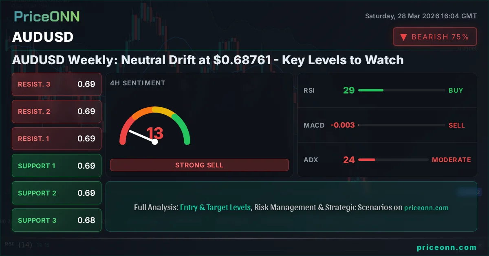
Task: Click the Saturday 28 Mar timestamp
Action: point(421,16)
